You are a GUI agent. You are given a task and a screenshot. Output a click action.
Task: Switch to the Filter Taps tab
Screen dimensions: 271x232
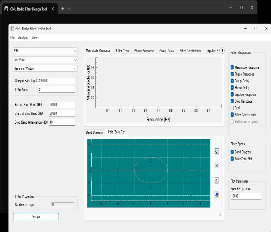pos(122,51)
